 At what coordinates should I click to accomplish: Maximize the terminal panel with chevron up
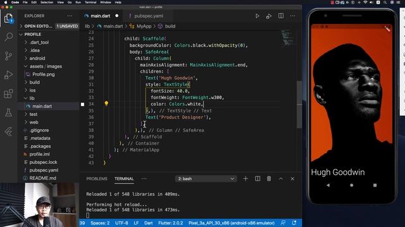pyautogui.click(x=281, y=178)
